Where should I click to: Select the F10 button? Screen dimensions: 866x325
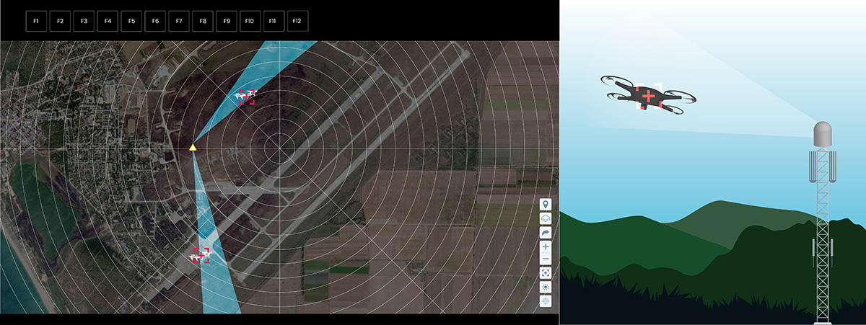click(250, 22)
